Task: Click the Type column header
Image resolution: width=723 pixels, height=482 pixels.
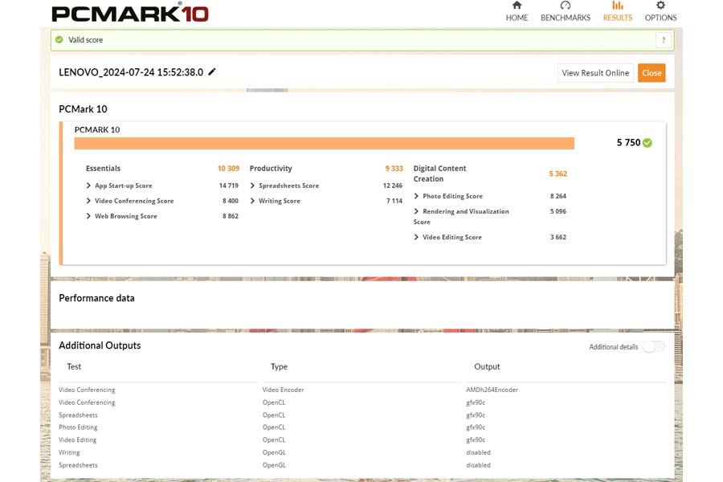Action: (x=279, y=366)
